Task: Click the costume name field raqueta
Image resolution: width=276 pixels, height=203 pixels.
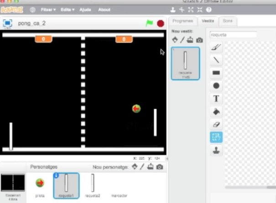Action: pos(234,35)
